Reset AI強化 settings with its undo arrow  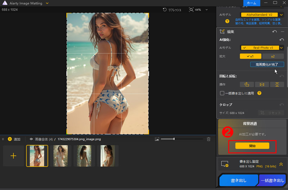point(282,40)
